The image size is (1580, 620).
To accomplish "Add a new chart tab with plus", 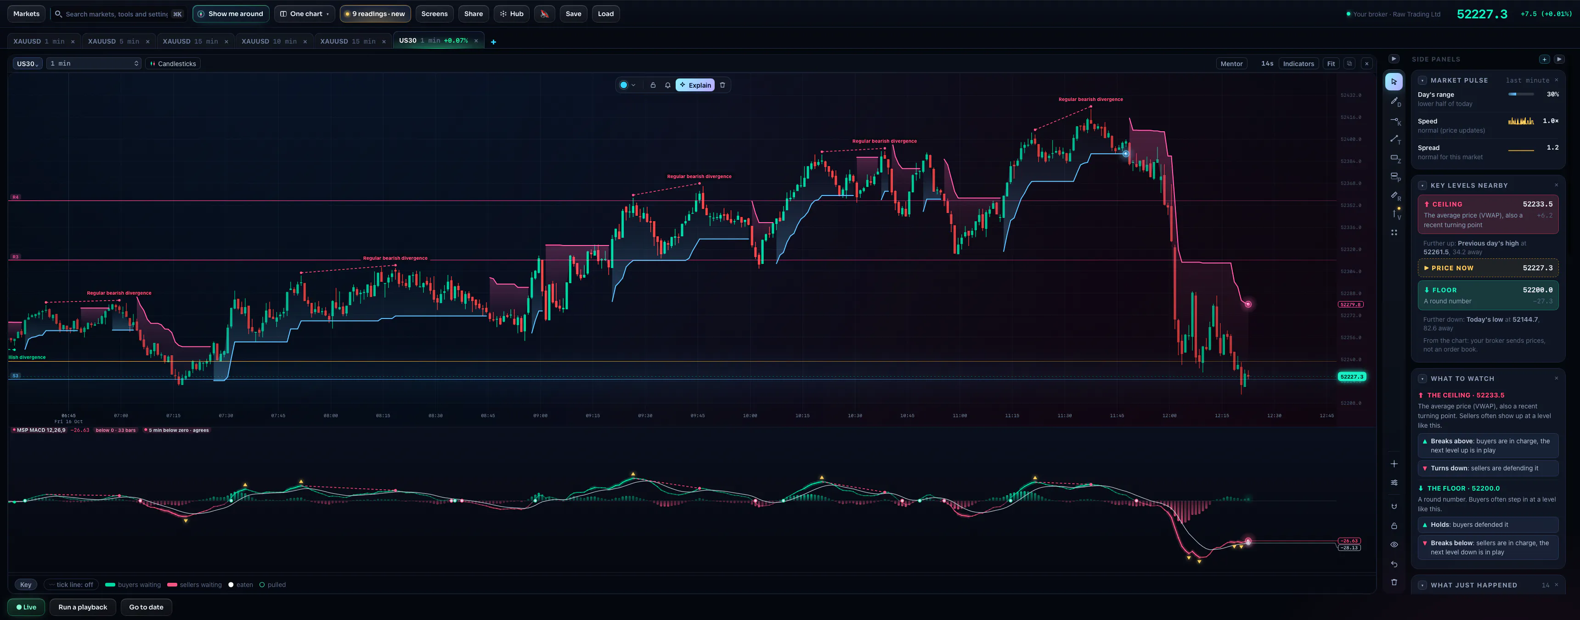I will coord(493,42).
